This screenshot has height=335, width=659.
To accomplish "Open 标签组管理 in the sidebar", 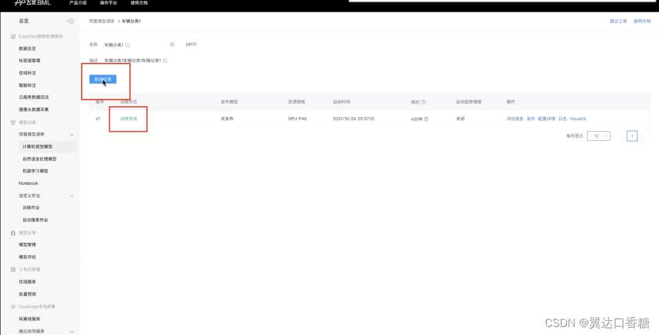I will tap(29, 60).
